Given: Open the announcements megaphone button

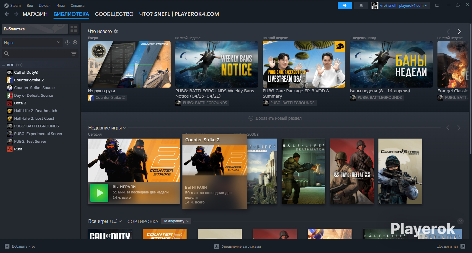Looking at the screenshot, I should pyautogui.click(x=345, y=6).
